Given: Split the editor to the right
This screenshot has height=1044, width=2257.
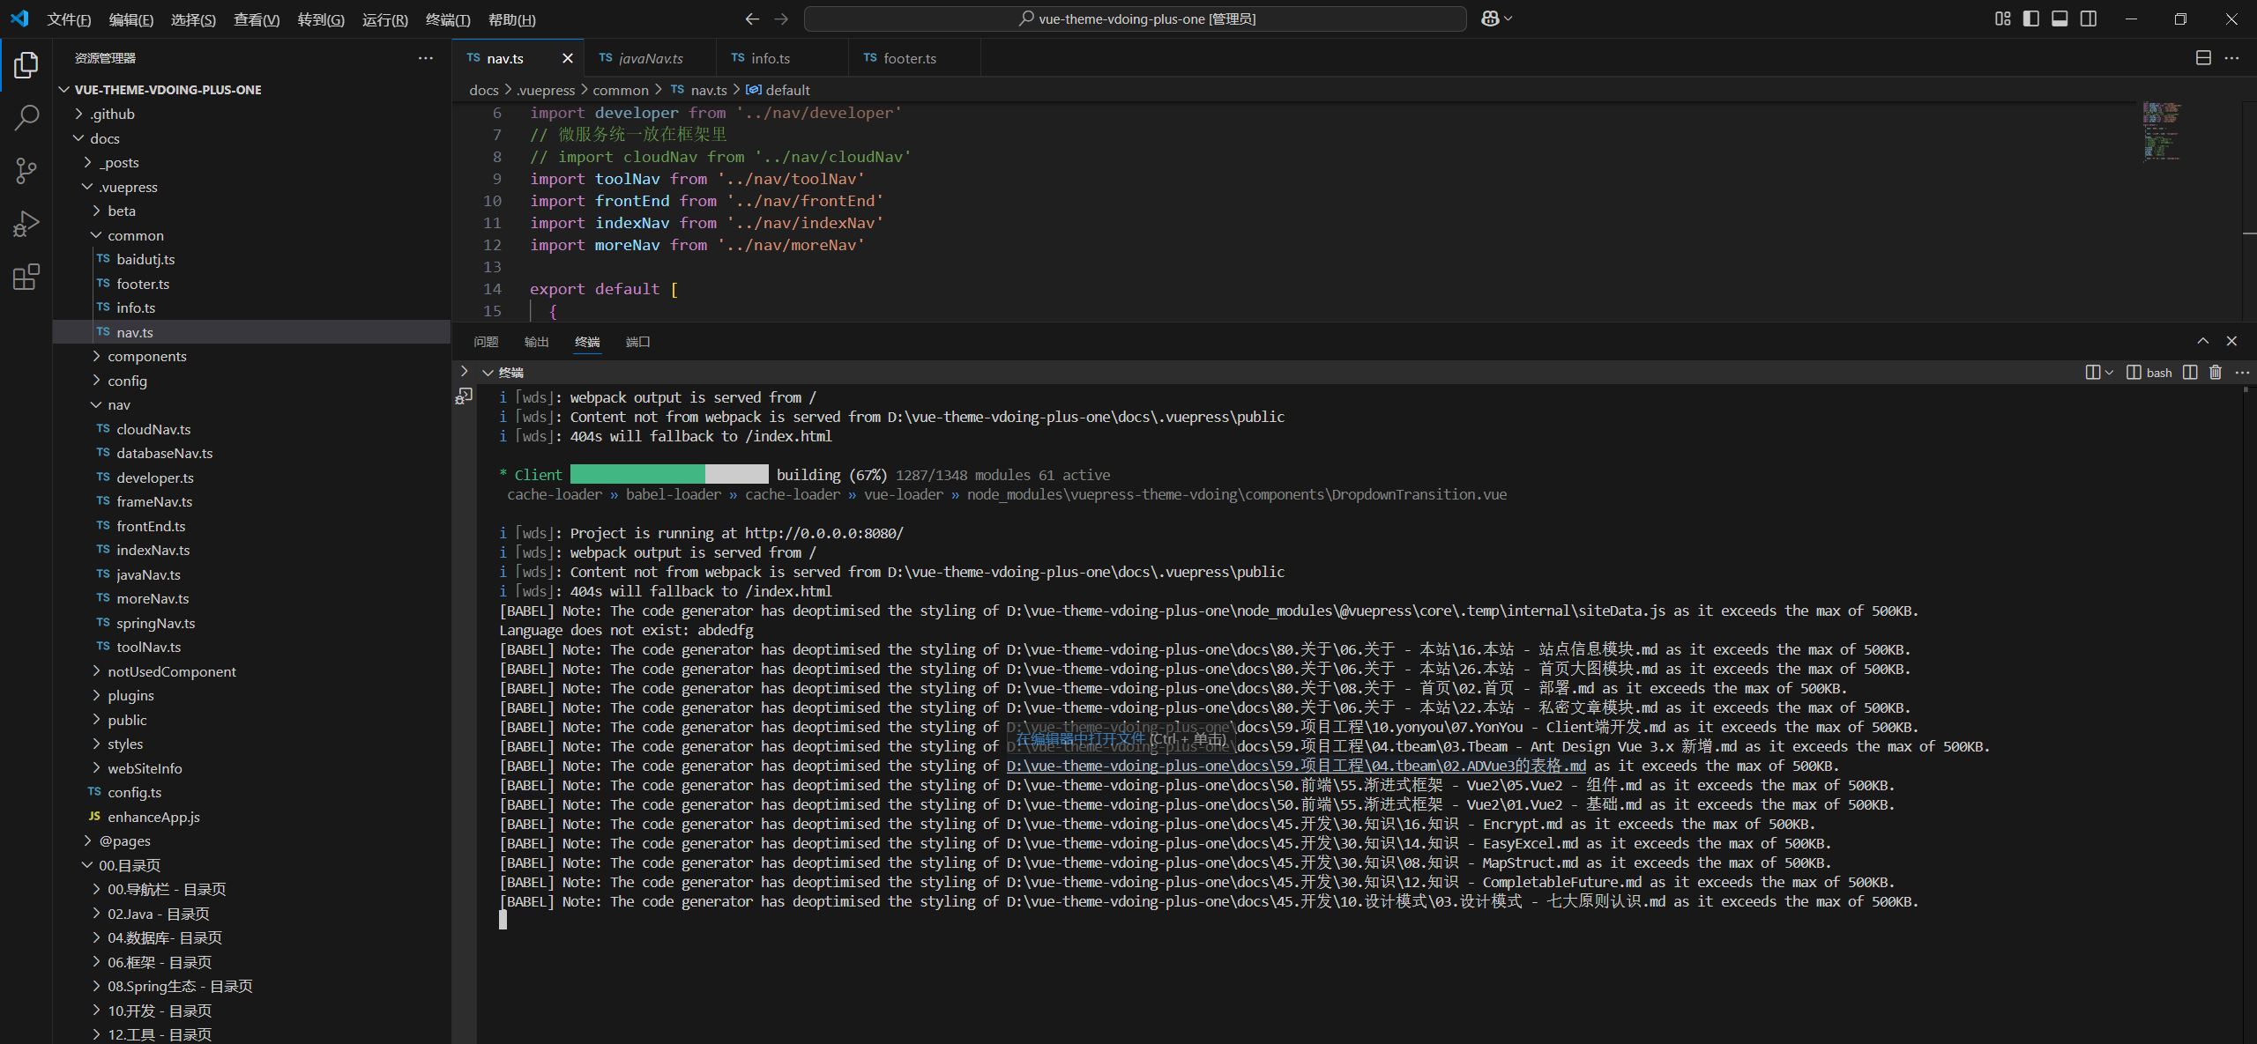Looking at the screenshot, I should 2203,58.
